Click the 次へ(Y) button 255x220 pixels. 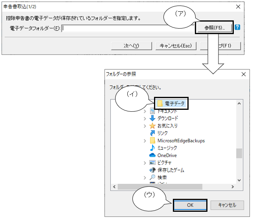(x=131, y=46)
